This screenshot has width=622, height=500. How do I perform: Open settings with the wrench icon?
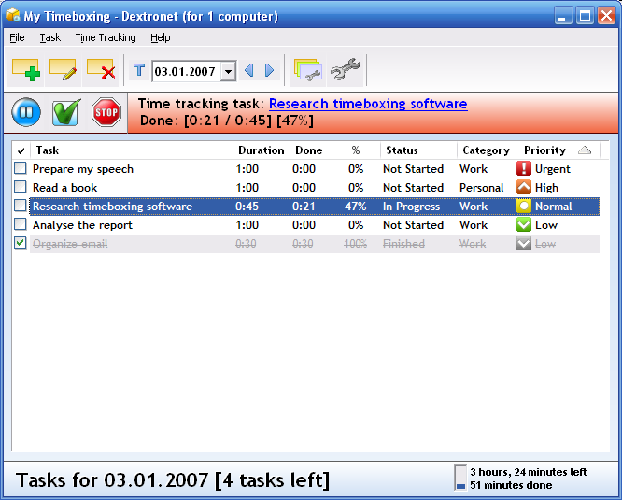346,69
